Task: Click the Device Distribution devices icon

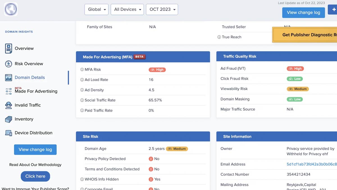Action: pyautogui.click(x=8, y=133)
